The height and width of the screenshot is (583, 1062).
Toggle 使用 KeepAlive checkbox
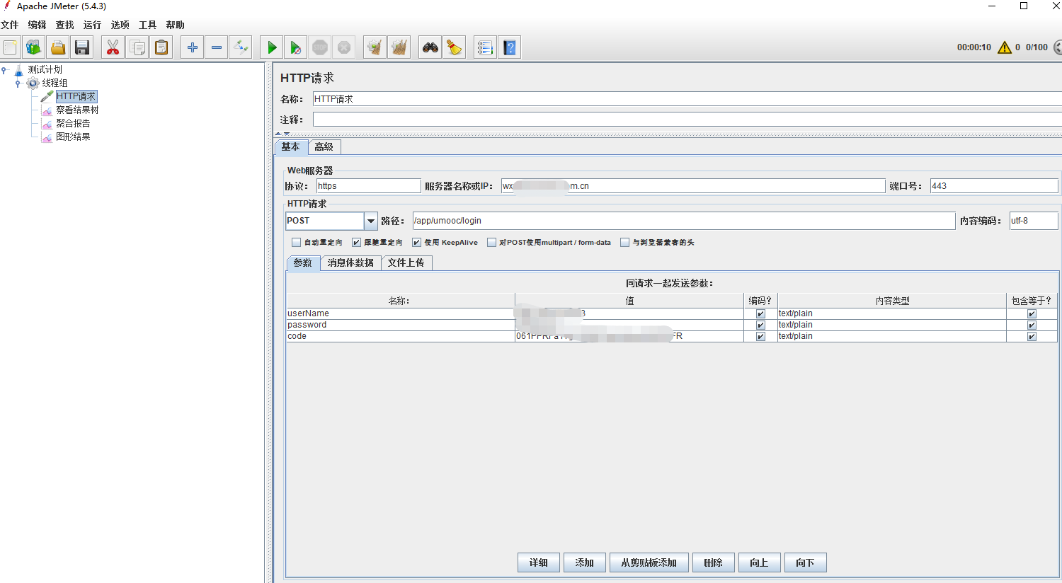click(x=417, y=242)
